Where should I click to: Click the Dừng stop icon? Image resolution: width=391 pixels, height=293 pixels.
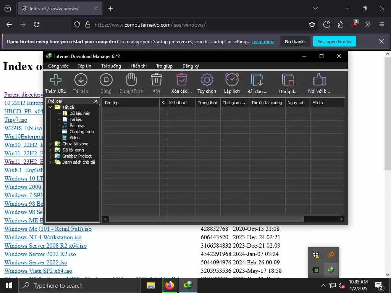pos(106,80)
